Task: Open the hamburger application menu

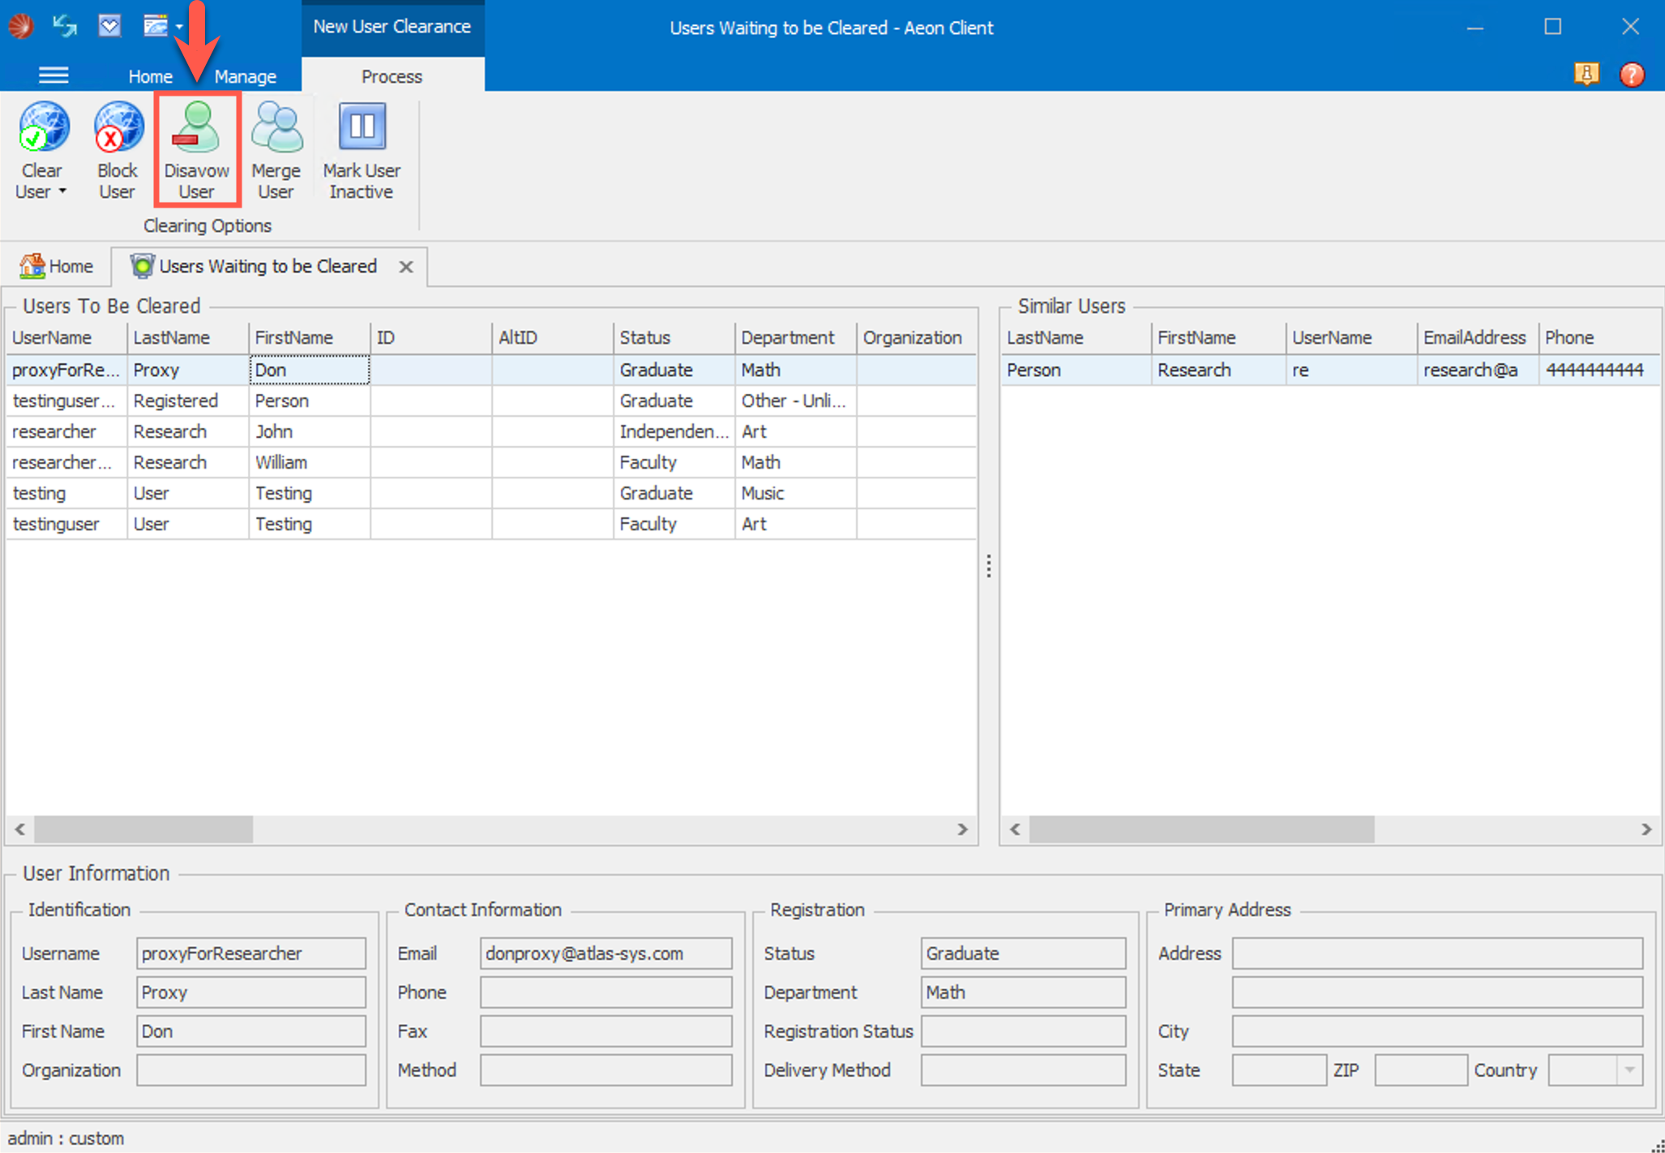Action: (54, 75)
